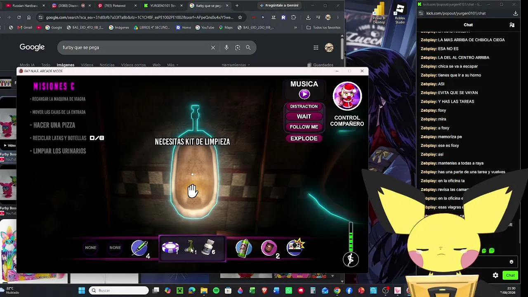Open WhatsApp from the taskbar
528x297 pixels.
[x=289, y=290]
